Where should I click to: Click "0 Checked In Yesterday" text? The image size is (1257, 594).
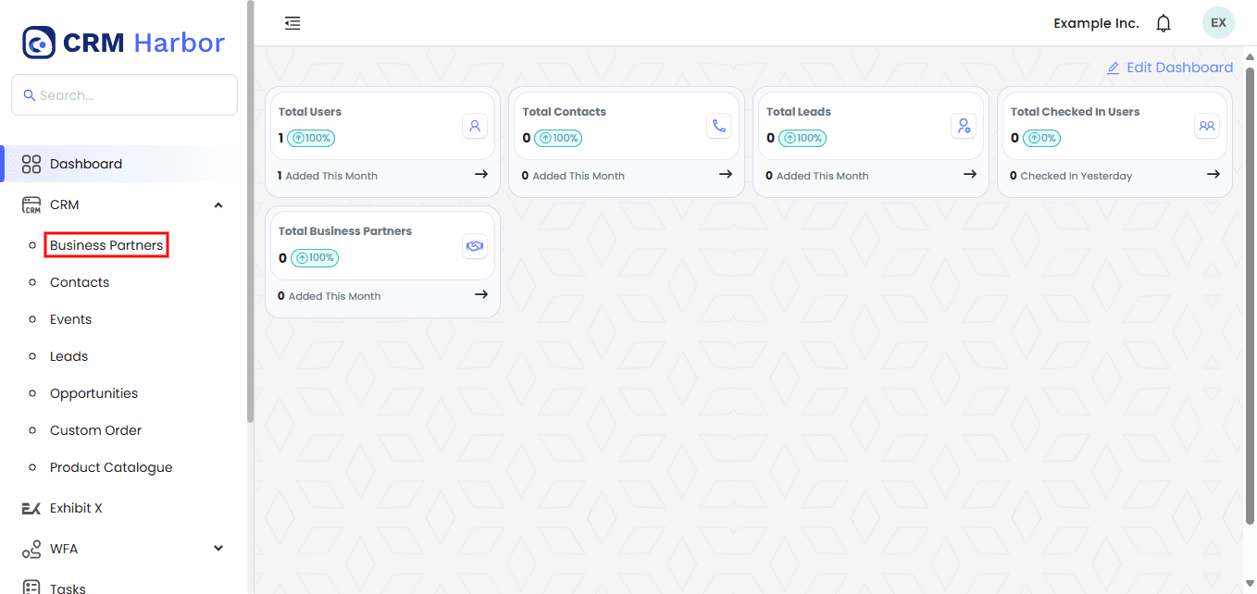click(1071, 176)
